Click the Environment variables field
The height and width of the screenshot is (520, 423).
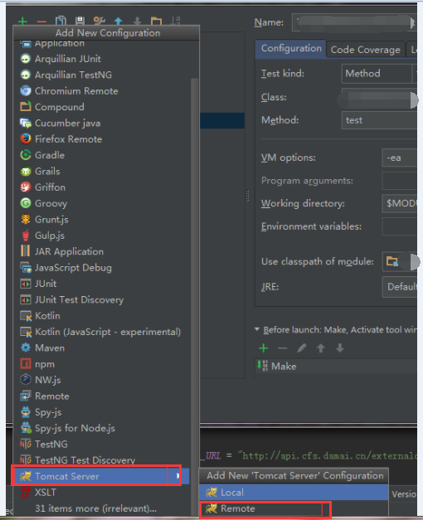coord(400,226)
